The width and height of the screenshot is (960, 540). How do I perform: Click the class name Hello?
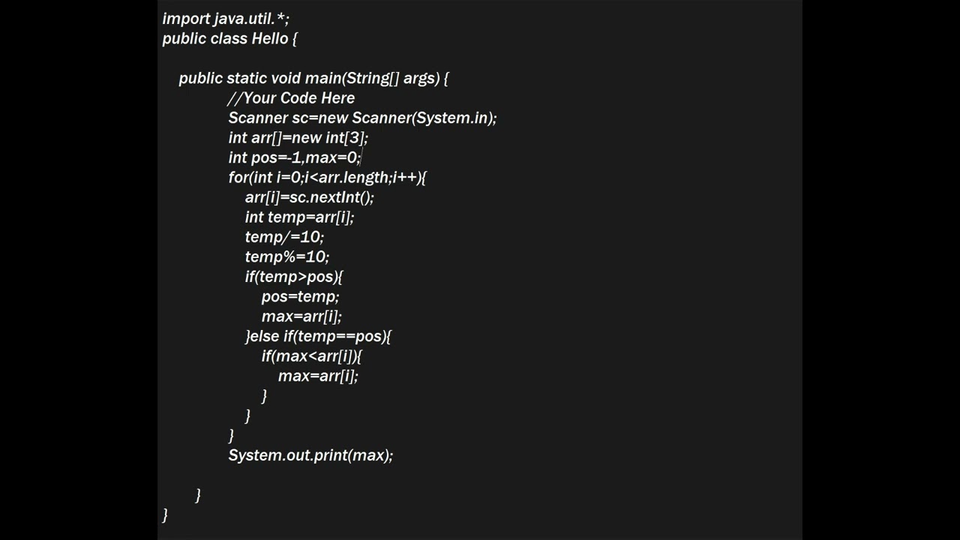269,39
